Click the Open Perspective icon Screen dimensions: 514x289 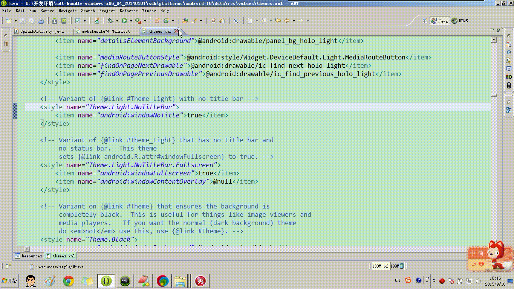[425, 21]
